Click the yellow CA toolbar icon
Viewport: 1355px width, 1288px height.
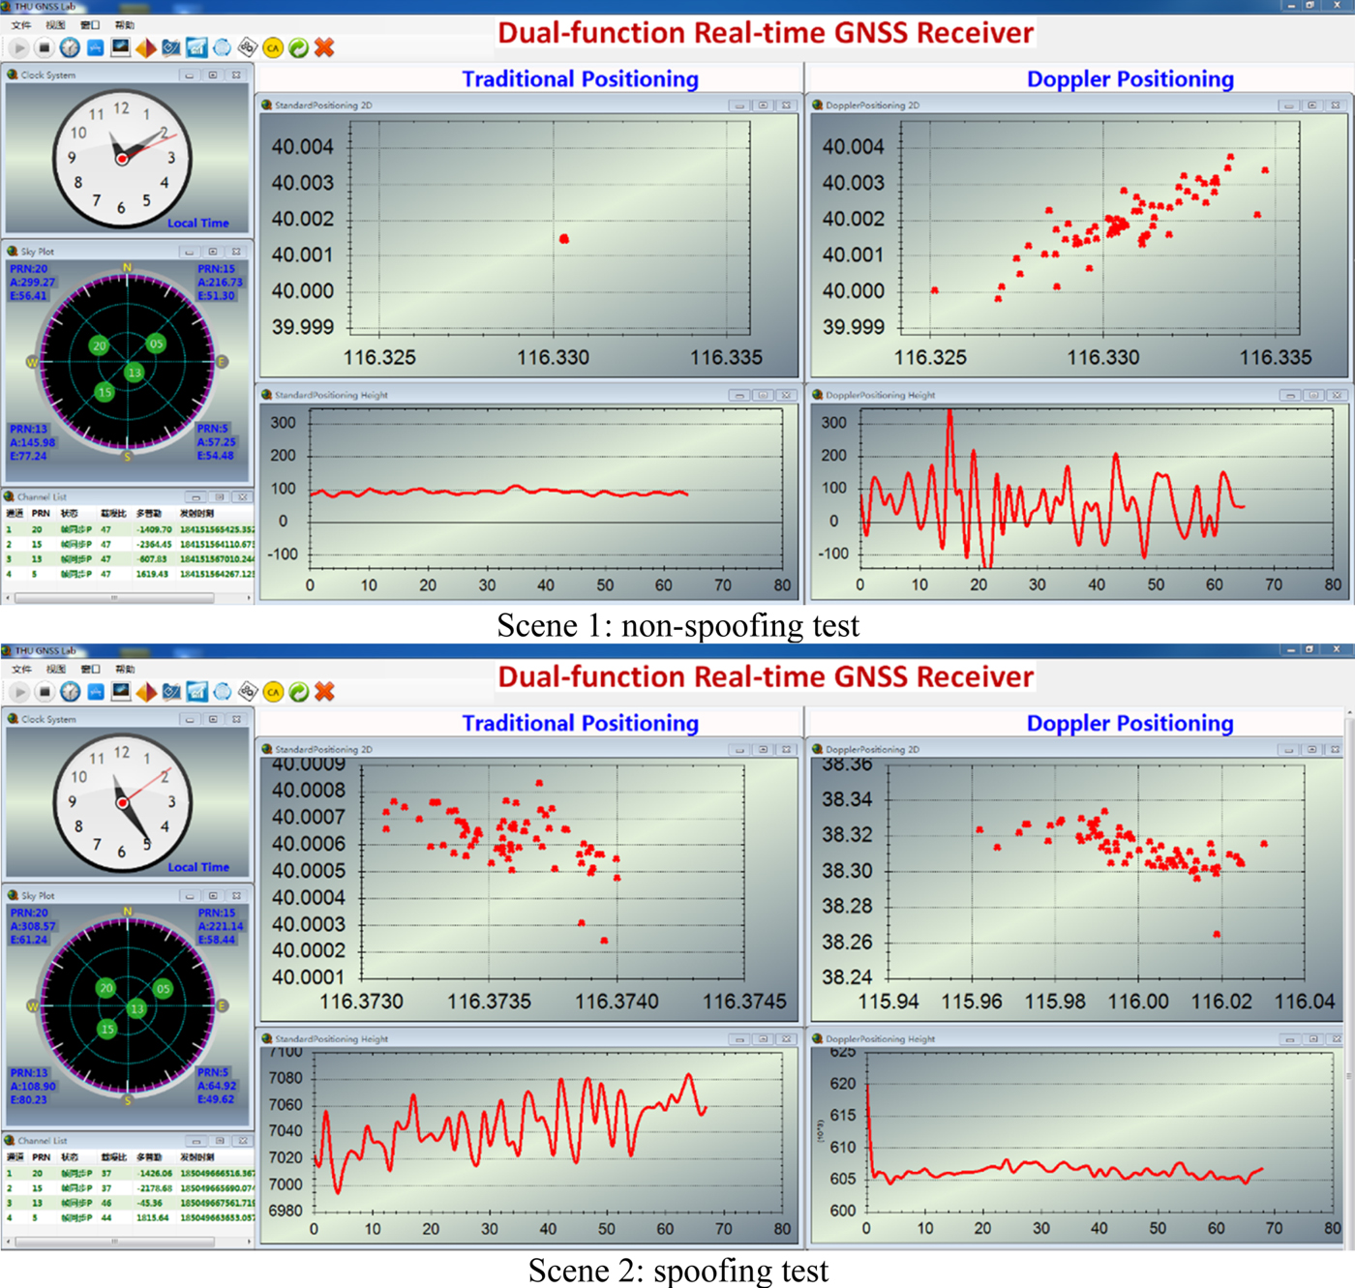[272, 47]
